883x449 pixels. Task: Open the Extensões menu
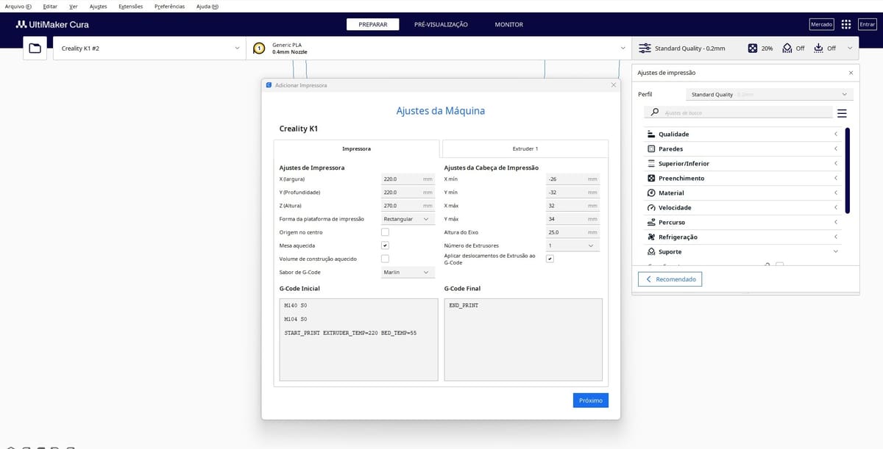click(x=130, y=6)
